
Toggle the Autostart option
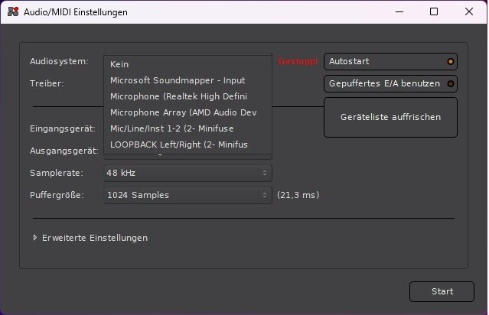point(390,61)
